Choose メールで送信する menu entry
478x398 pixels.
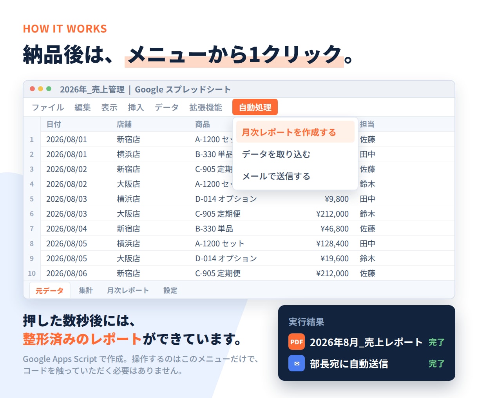[295, 176]
